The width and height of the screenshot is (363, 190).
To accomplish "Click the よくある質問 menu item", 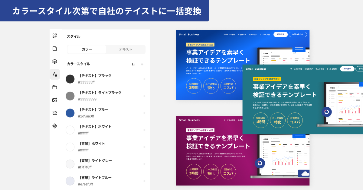I will 265,34.
